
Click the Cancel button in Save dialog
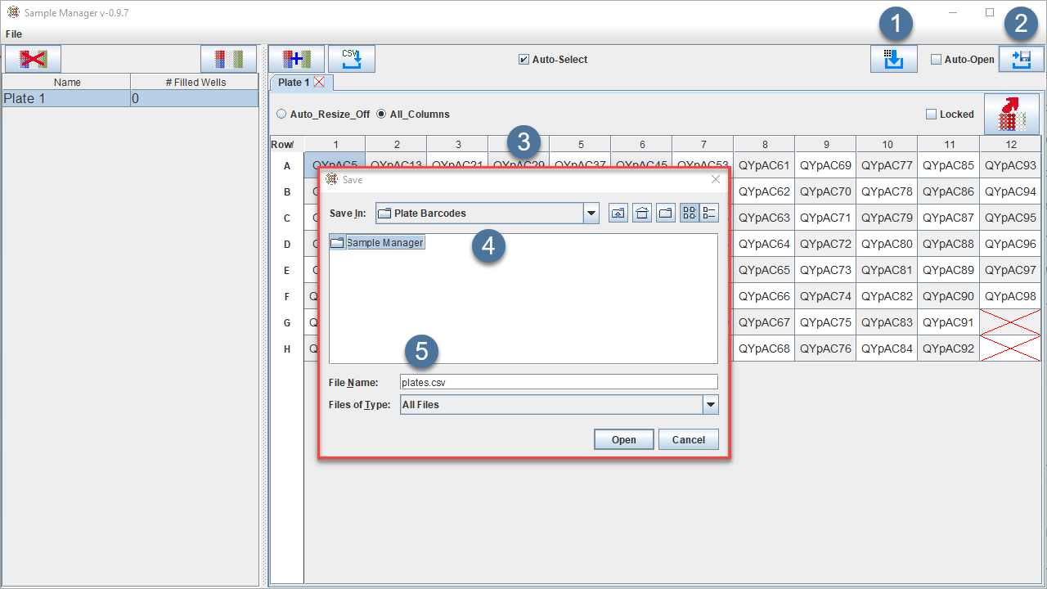click(689, 439)
